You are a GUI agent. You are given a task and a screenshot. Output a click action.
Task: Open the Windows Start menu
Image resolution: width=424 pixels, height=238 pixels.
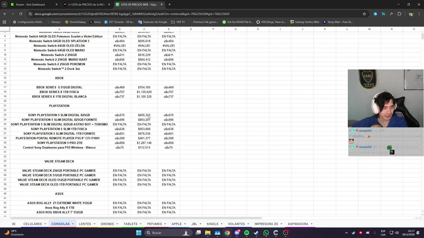tap(139, 233)
